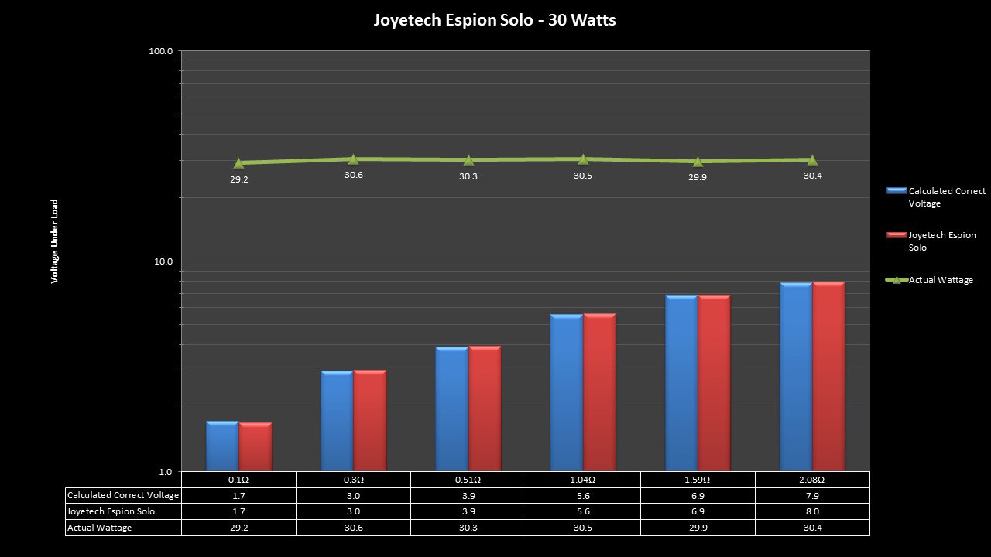Click the blue bar for 0.1Ω
The height and width of the screenshot is (557, 991).
(222, 446)
